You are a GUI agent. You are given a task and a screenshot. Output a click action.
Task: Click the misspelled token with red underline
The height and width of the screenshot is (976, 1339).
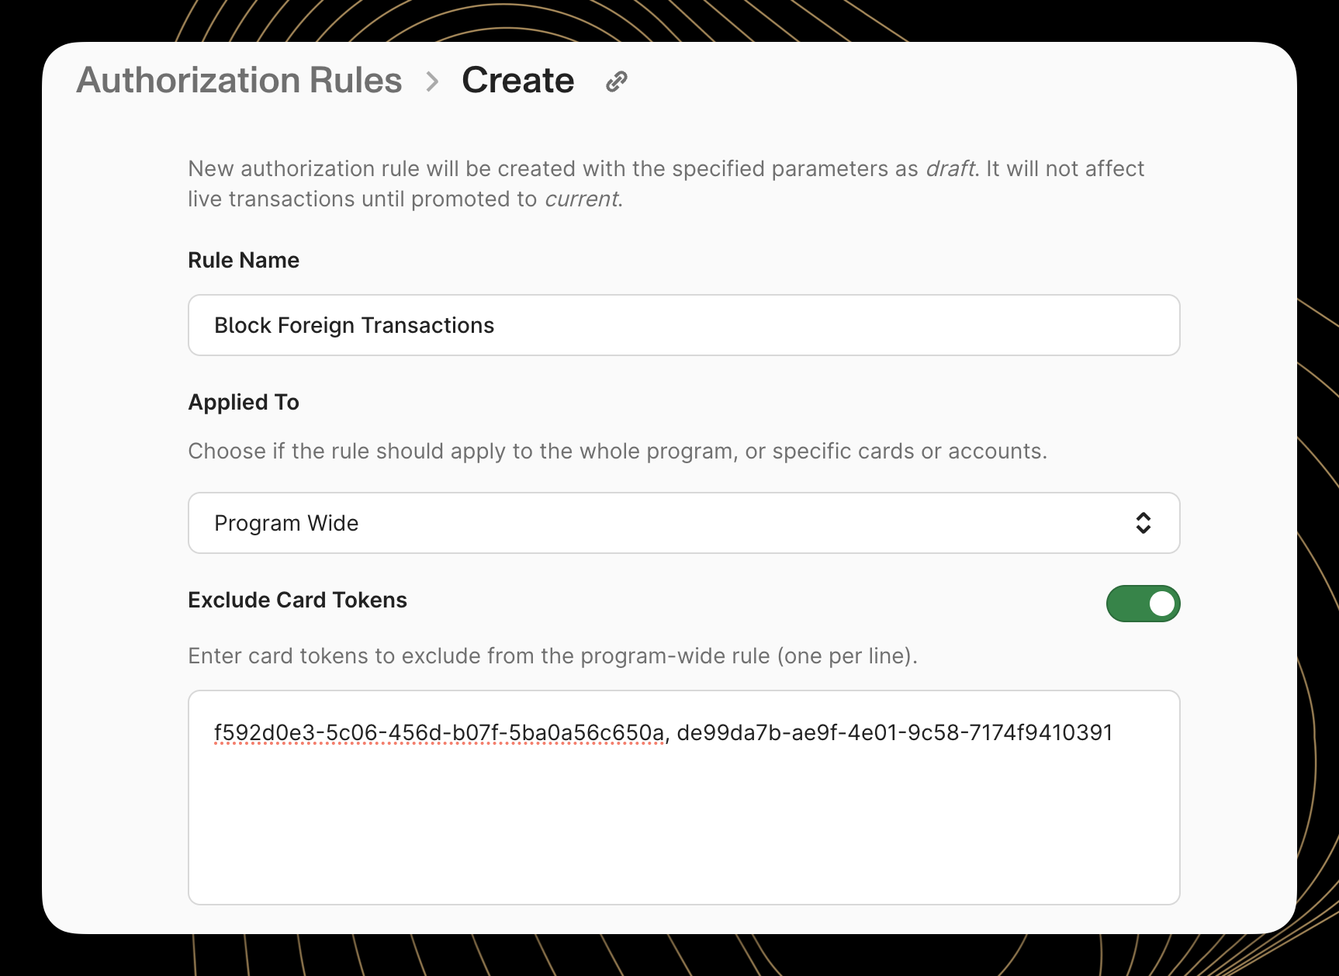click(x=437, y=731)
